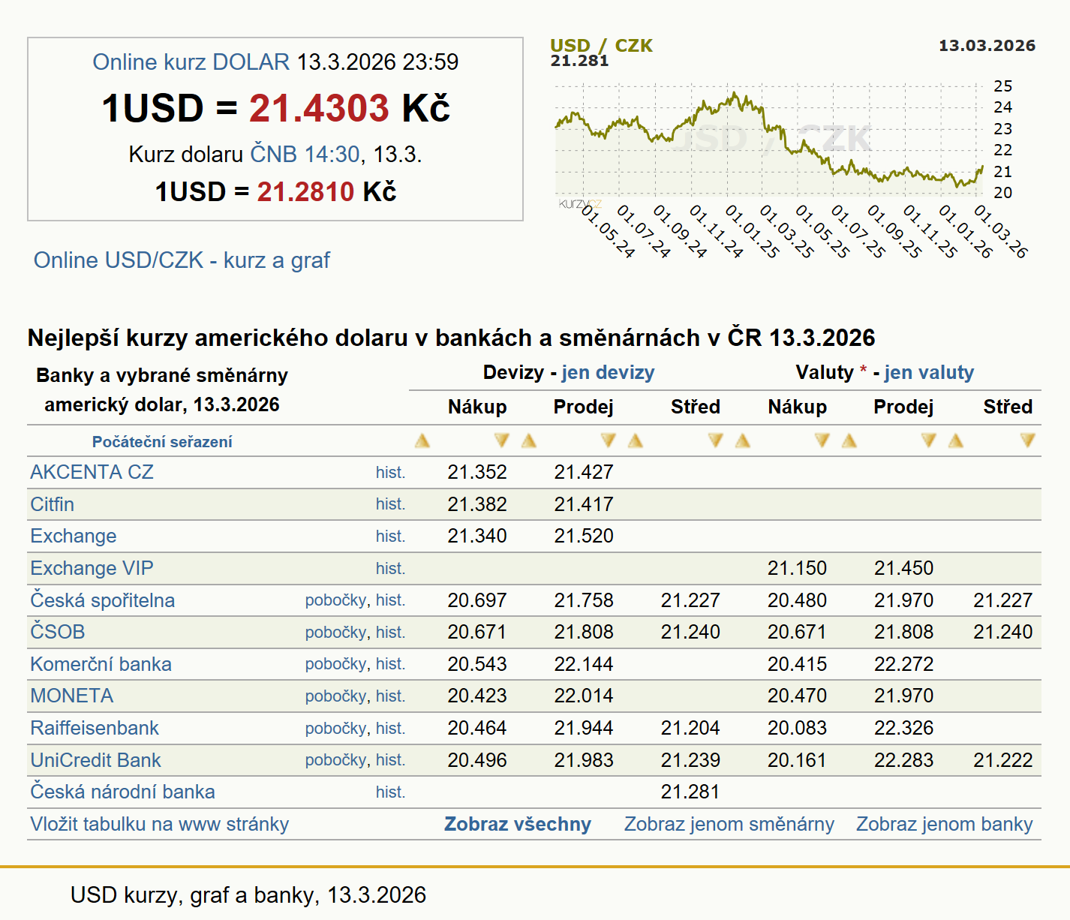Open 'Online USD/CZK - kurz a graf' link

tap(182, 260)
